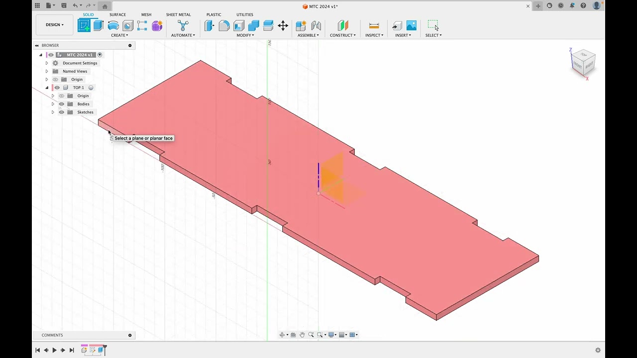Expand the COMMENTS panel
The width and height of the screenshot is (637, 358).
coord(130,335)
